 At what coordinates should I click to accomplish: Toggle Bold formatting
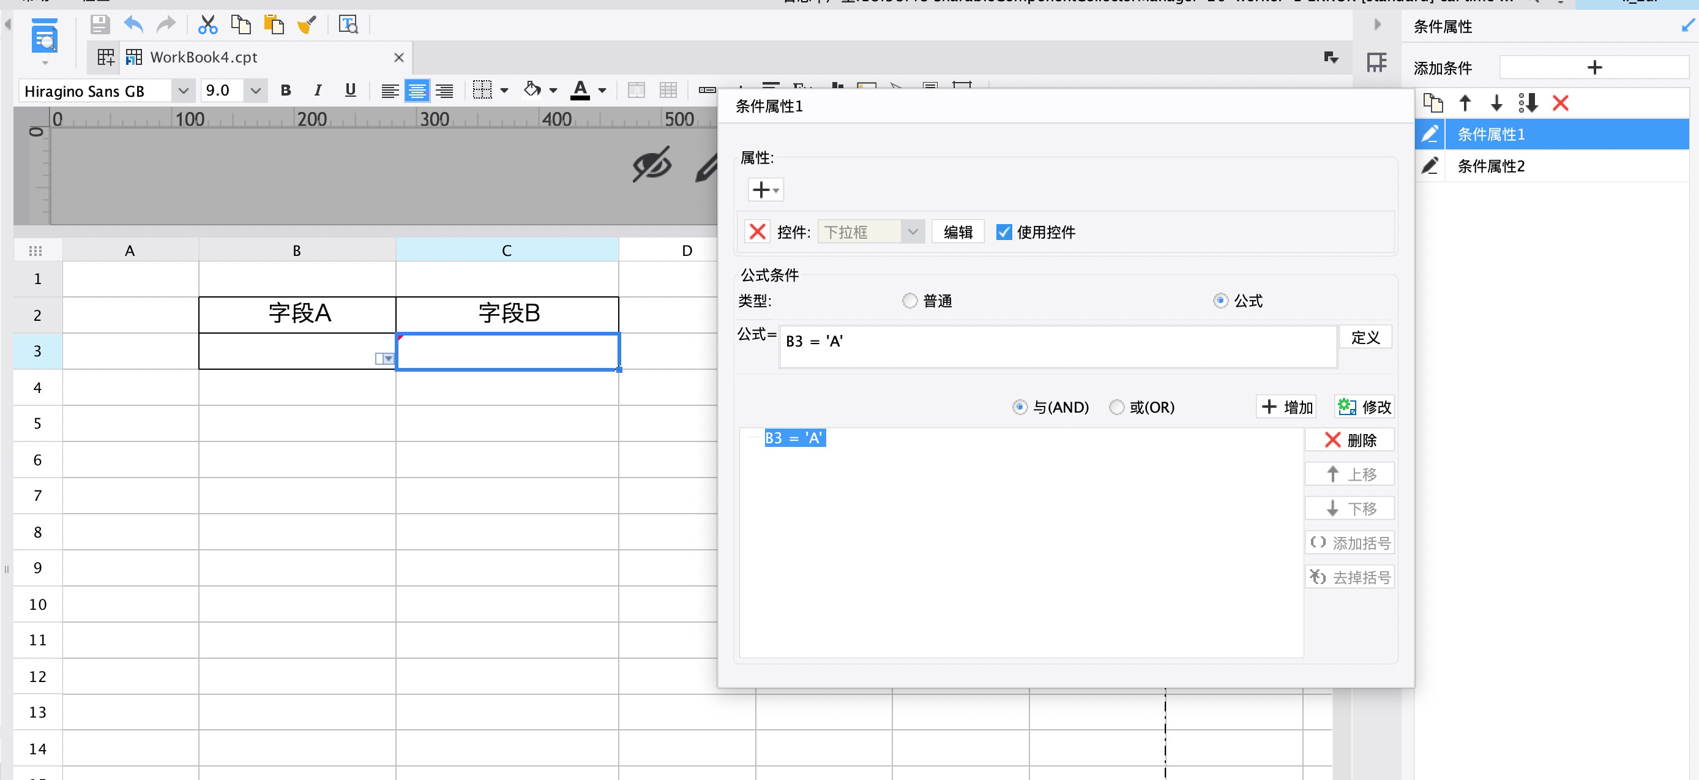[286, 91]
